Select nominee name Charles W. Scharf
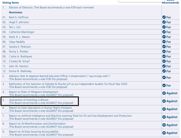Screen dimensions: 181x138 19,61
